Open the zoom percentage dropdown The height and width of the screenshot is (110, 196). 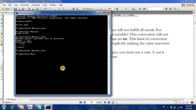click(114, 9)
